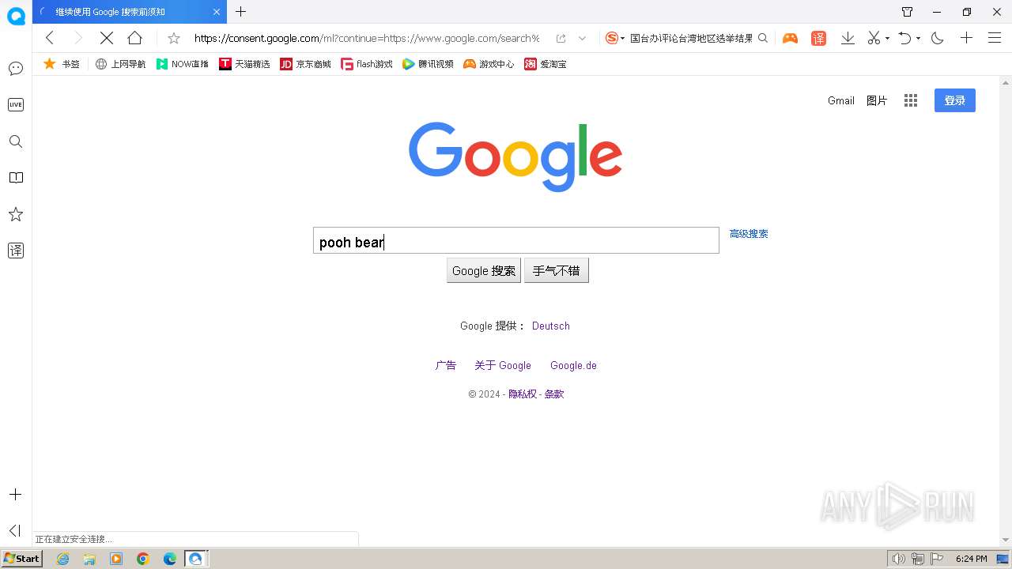Screen dimensions: 1012x569
Task: Open the 条款 terms link
Action: click(554, 394)
